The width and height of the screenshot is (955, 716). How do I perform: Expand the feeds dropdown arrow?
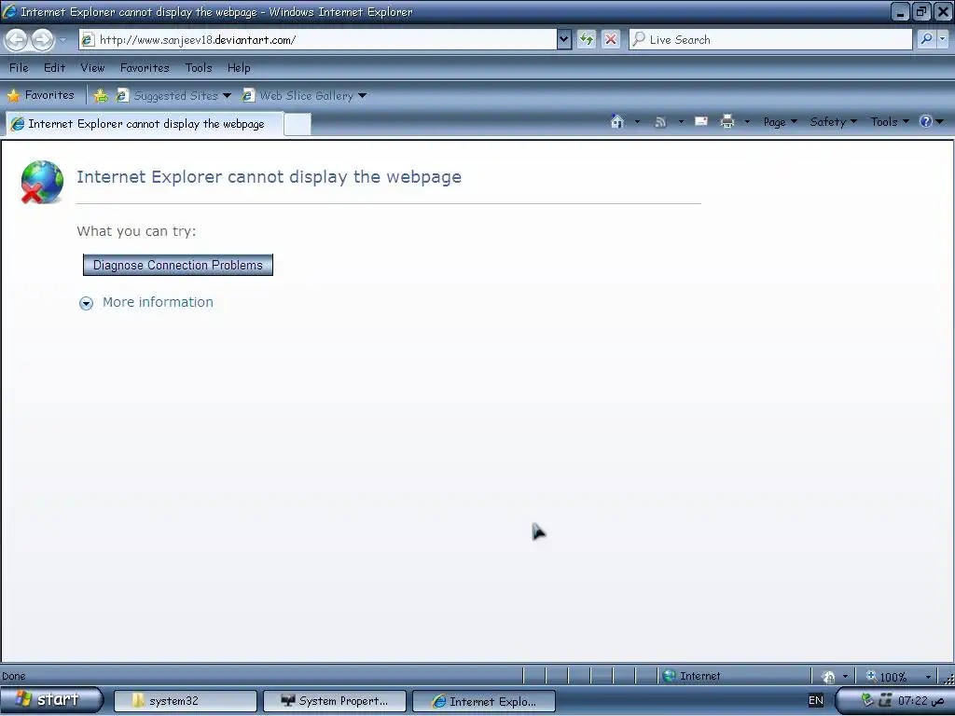[x=681, y=122]
